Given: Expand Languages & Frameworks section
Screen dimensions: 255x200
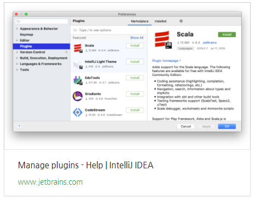Looking at the screenshot, I should pos(17,64).
